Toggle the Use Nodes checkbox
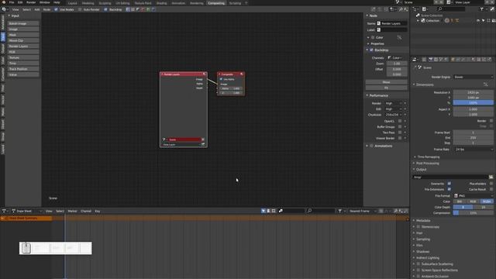 click(56, 9)
